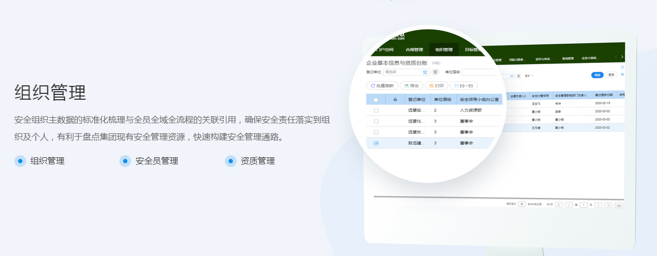Go to last page icon
Image resolution: width=657 pixels, height=256 pixels.
[x=609, y=205]
